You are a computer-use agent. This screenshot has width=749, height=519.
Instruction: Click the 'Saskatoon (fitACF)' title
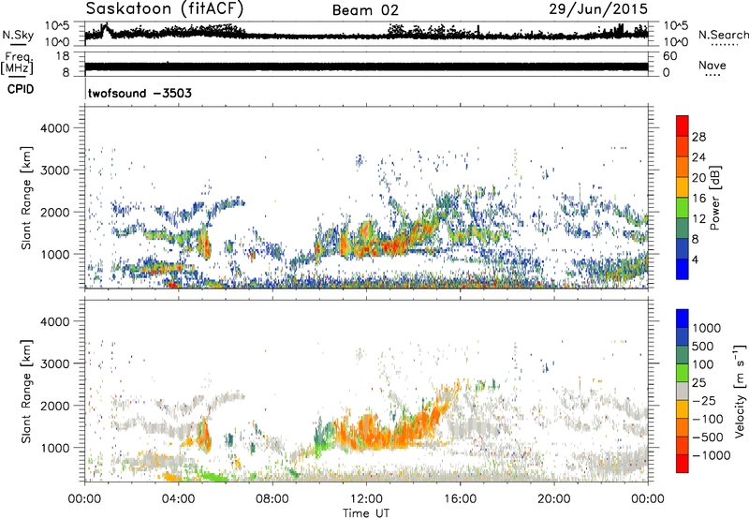click(x=165, y=8)
